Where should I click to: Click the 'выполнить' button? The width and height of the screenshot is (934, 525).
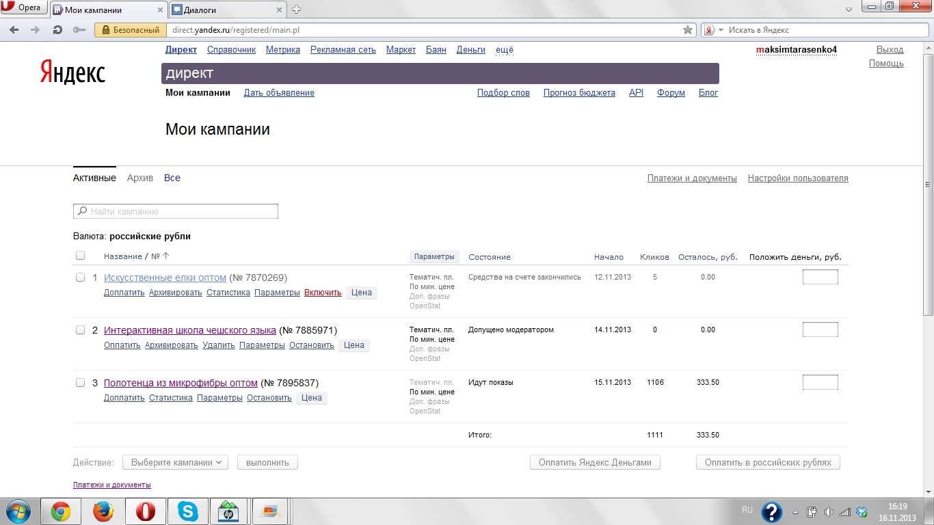[x=267, y=463]
